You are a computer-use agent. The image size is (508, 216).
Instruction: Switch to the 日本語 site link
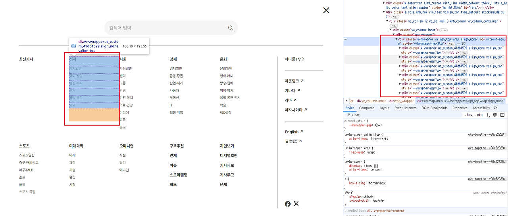[x=294, y=141]
